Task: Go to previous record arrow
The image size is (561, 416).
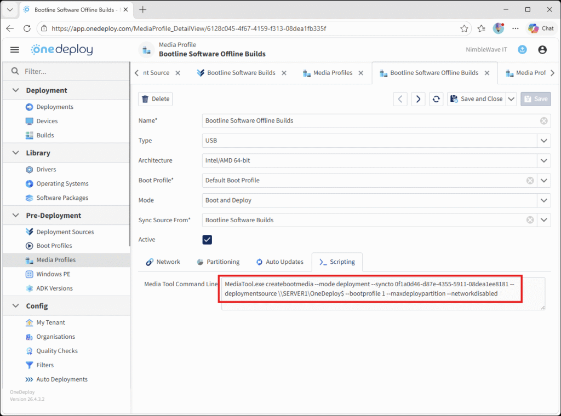Action: point(400,99)
